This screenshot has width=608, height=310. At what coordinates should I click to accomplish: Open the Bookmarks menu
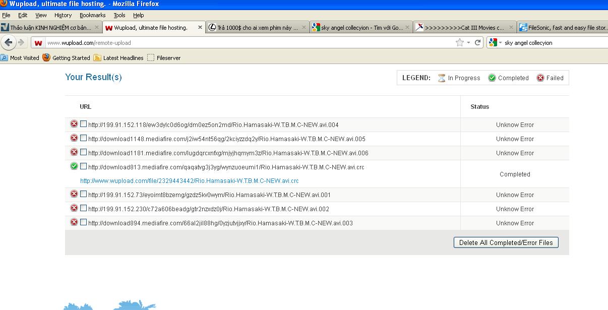click(93, 15)
